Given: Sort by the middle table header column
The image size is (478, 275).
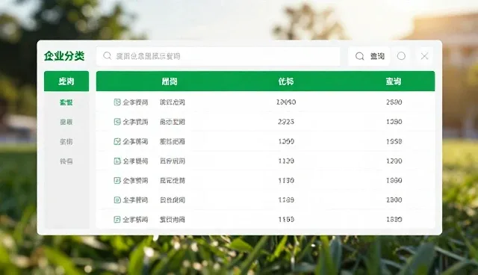Looking at the screenshot, I should [x=285, y=81].
